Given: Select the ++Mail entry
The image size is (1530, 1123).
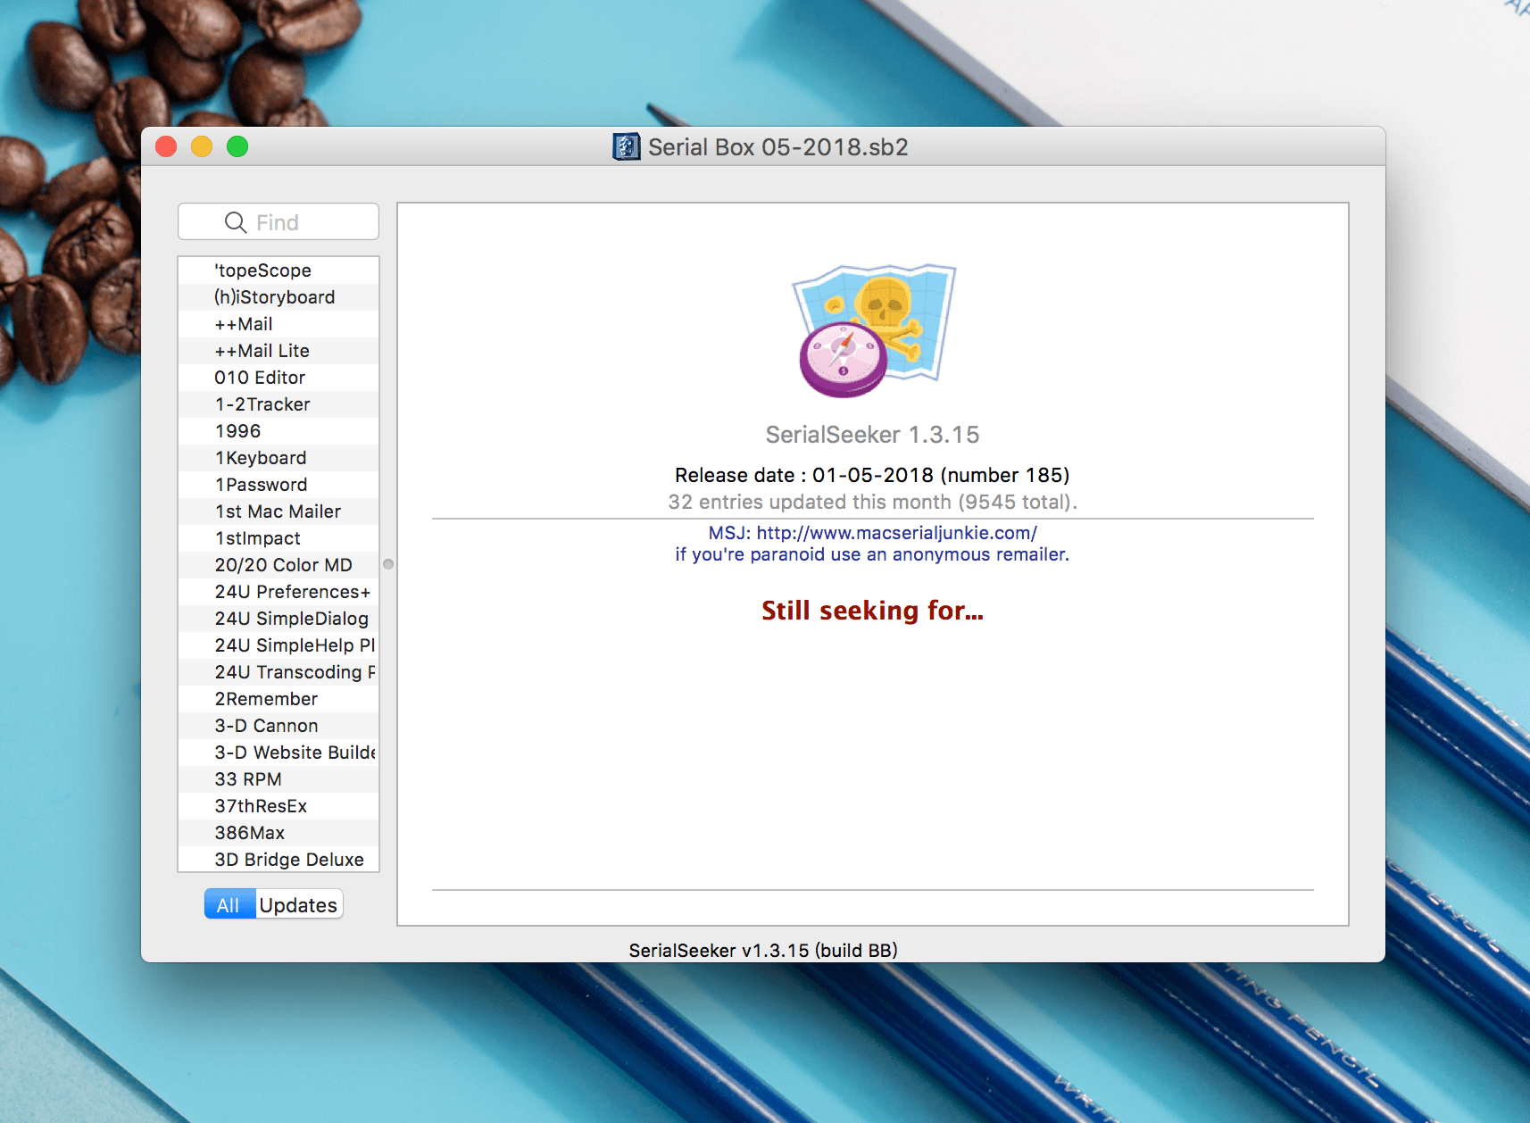Looking at the screenshot, I should click(279, 324).
